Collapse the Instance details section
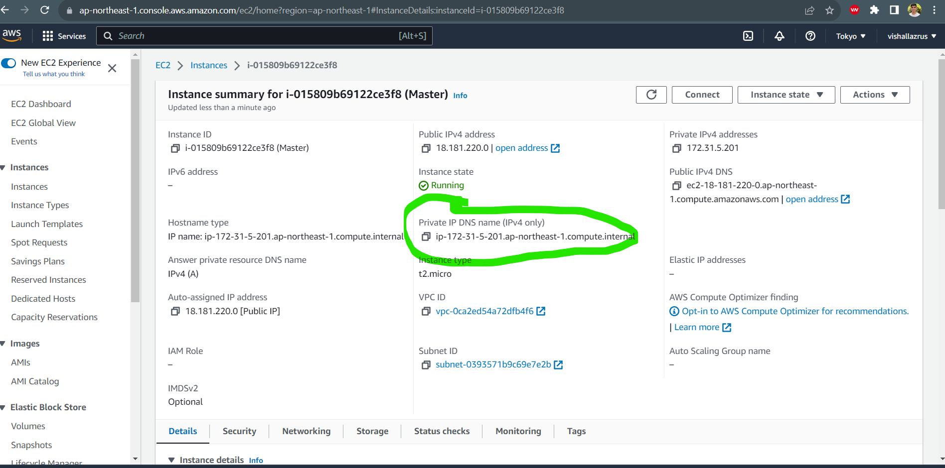The height and width of the screenshot is (468, 945). tap(172, 460)
